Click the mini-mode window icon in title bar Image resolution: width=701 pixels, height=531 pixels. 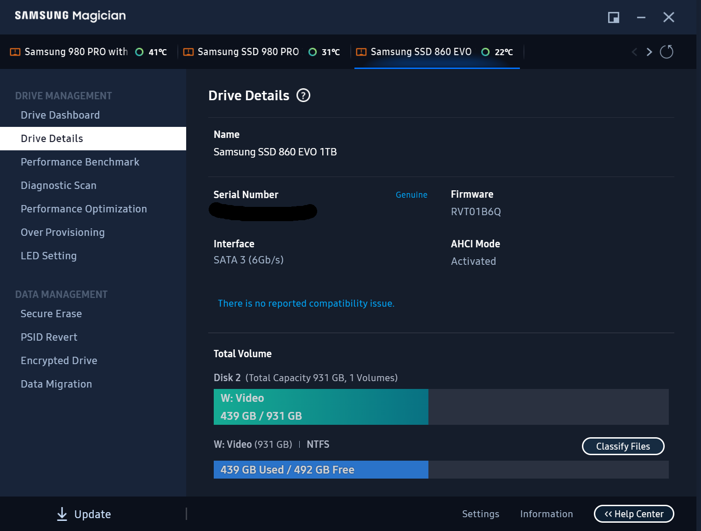tap(614, 17)
